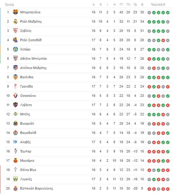Click Real Madrid's latest grey draw indicator
Image resolution: width=173 pixels, height=195 pixels.
pos(168,22)
